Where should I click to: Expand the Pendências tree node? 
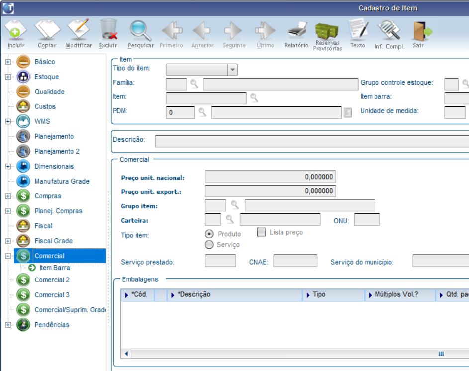click(x=8, y=325)
